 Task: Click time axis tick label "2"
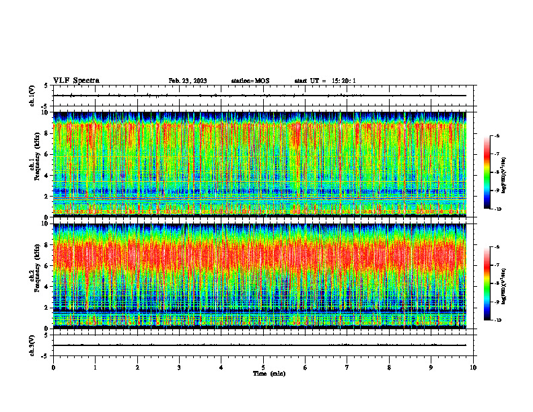pyautogui.click(x=137, y=368)
